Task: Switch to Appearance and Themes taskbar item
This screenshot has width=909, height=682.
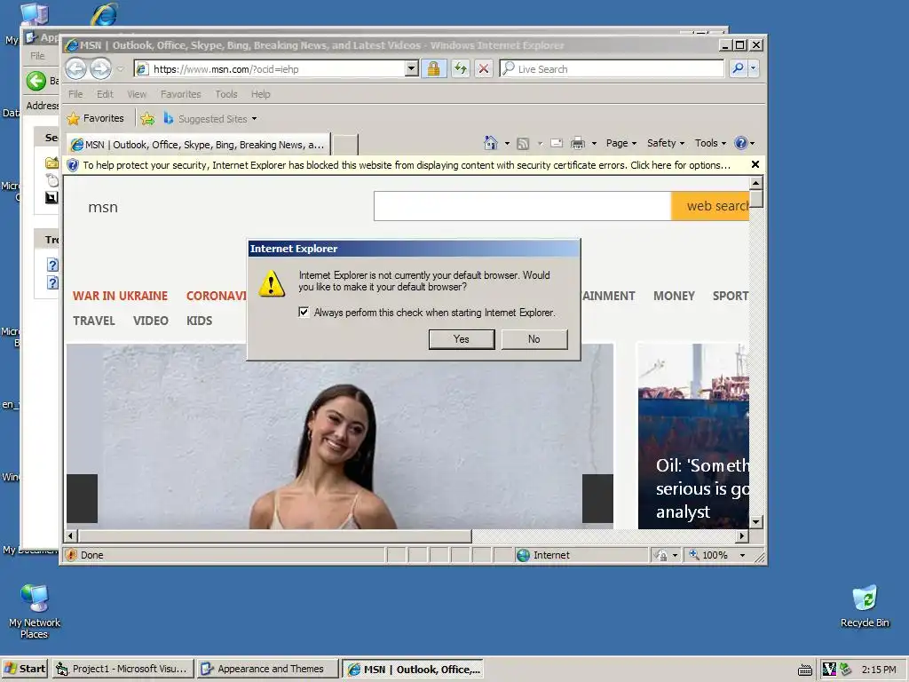Action: (x=267, y=669)
